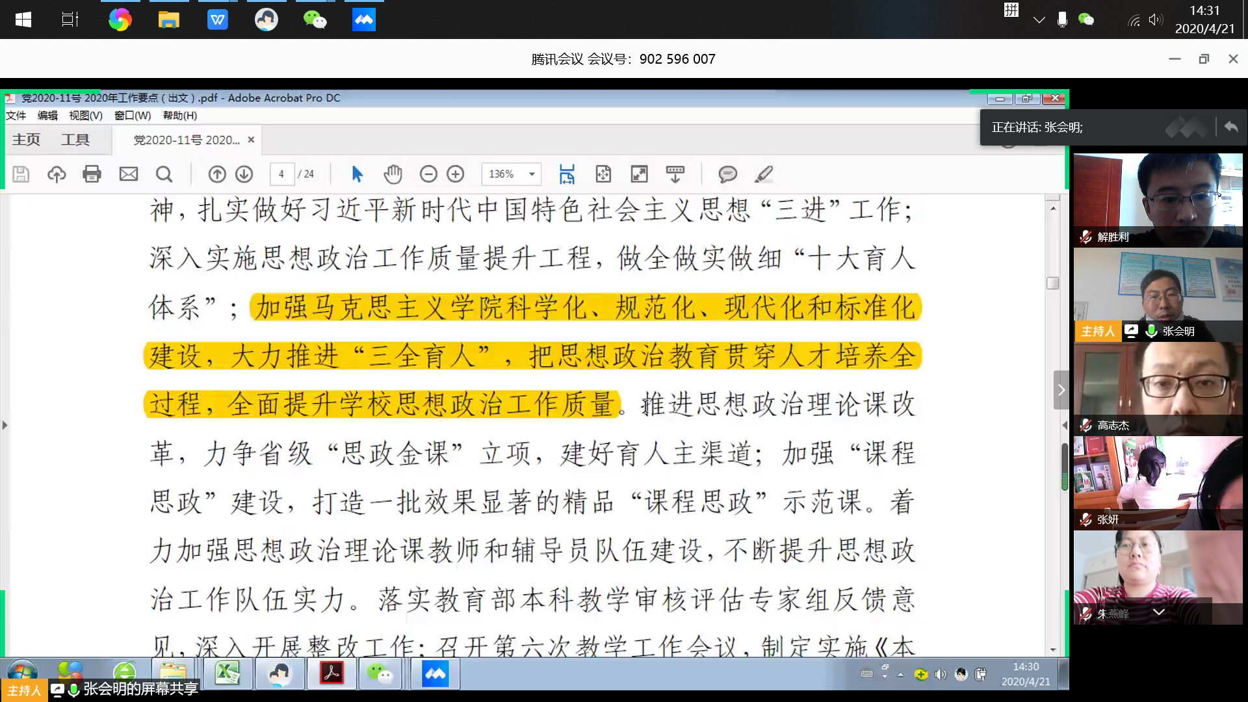Click the Email envelope icon
The height and width of the screenshot is (702, 1248).
click(129, 174)
